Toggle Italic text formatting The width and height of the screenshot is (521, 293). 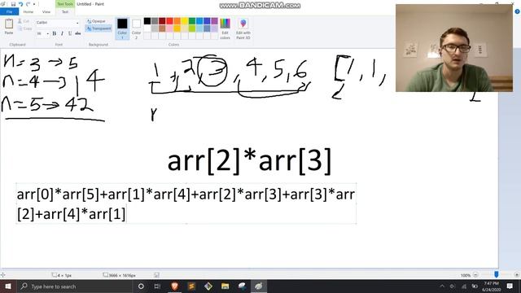click(x=62, y=33)
